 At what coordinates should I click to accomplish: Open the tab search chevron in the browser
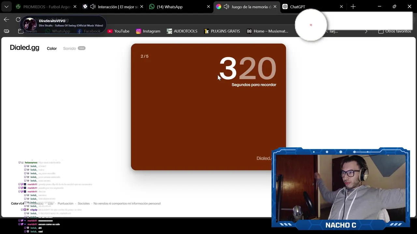tap(7, 6)
